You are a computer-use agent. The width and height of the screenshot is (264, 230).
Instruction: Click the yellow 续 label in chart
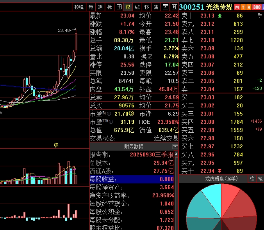(56, 145)
